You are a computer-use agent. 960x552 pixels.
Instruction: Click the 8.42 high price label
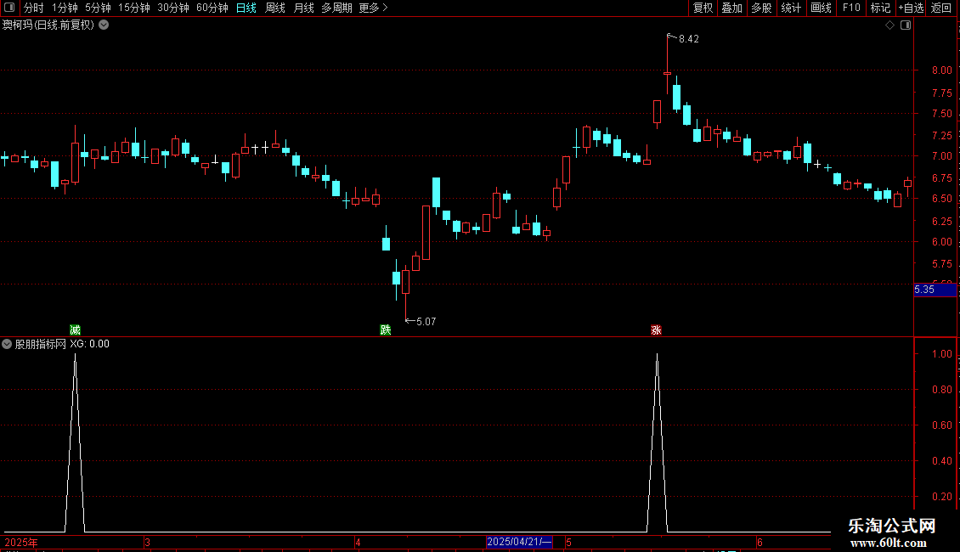tap(689, 38)
